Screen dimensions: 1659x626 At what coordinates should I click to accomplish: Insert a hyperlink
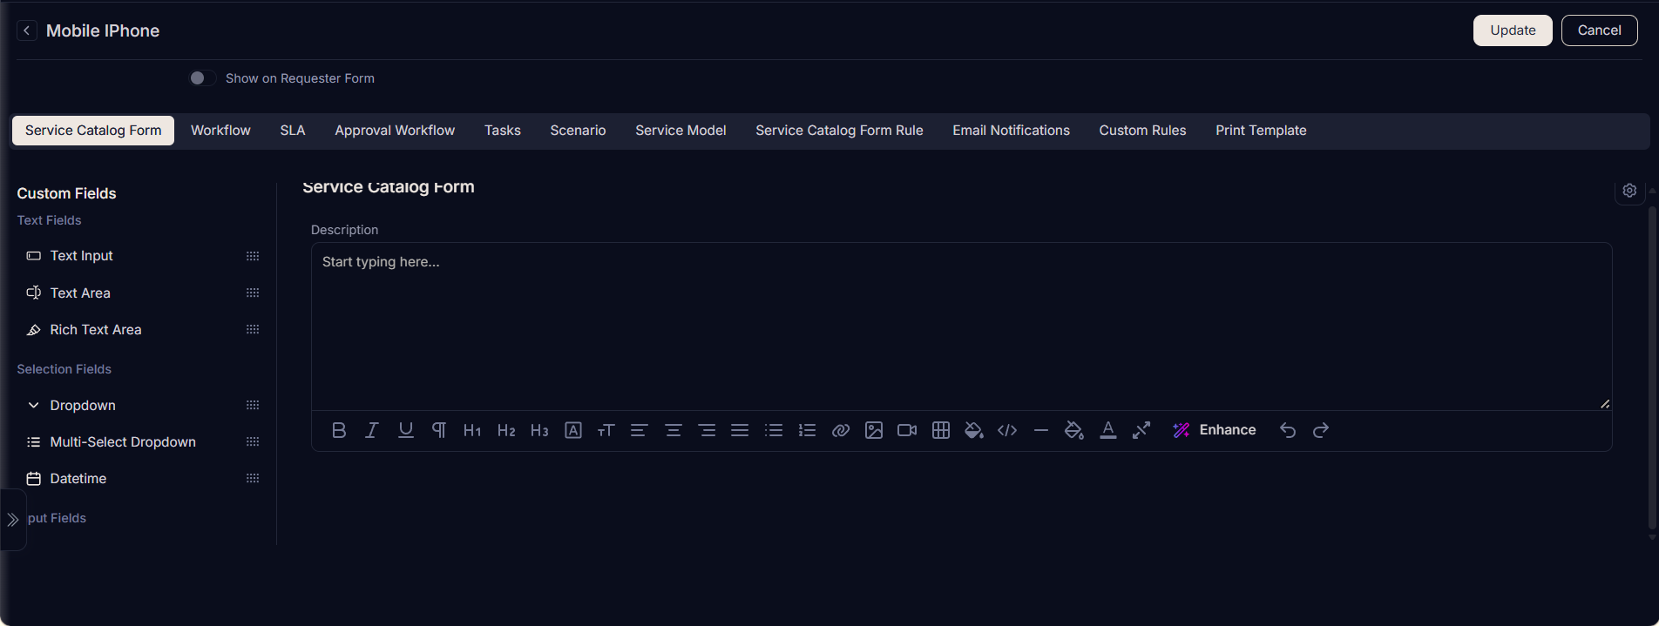pos(841,430)
